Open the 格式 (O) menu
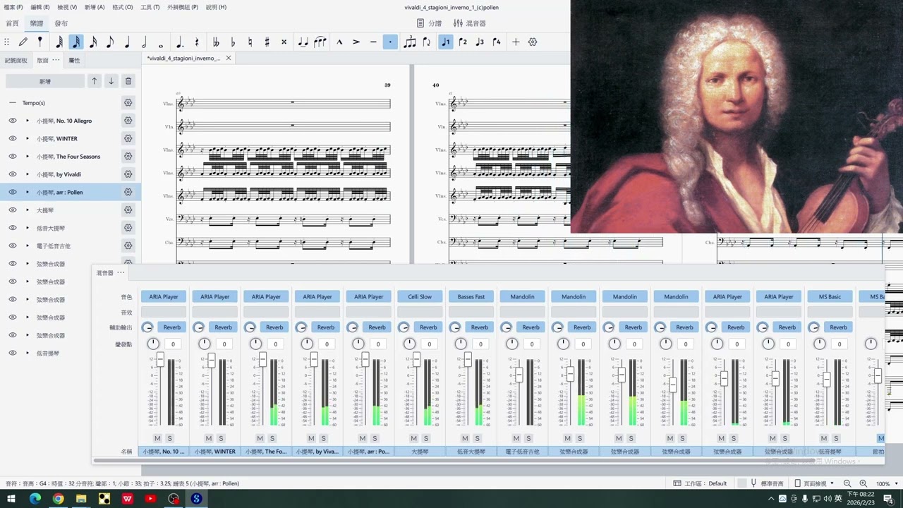903x508 pixels. 123,7
